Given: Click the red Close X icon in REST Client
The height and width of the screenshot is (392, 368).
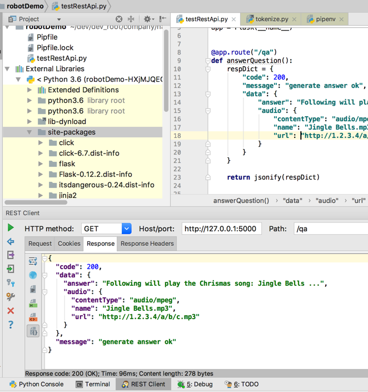Looking at the screenshot, I should 11,310.
